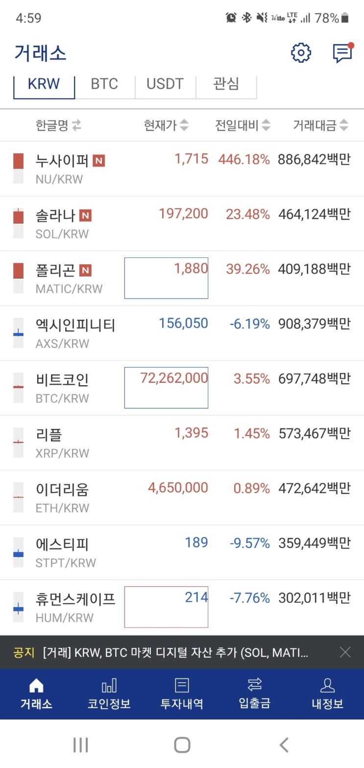Switch to the USDT market tab
Screen dimensions: 364x768
(165, 84)
